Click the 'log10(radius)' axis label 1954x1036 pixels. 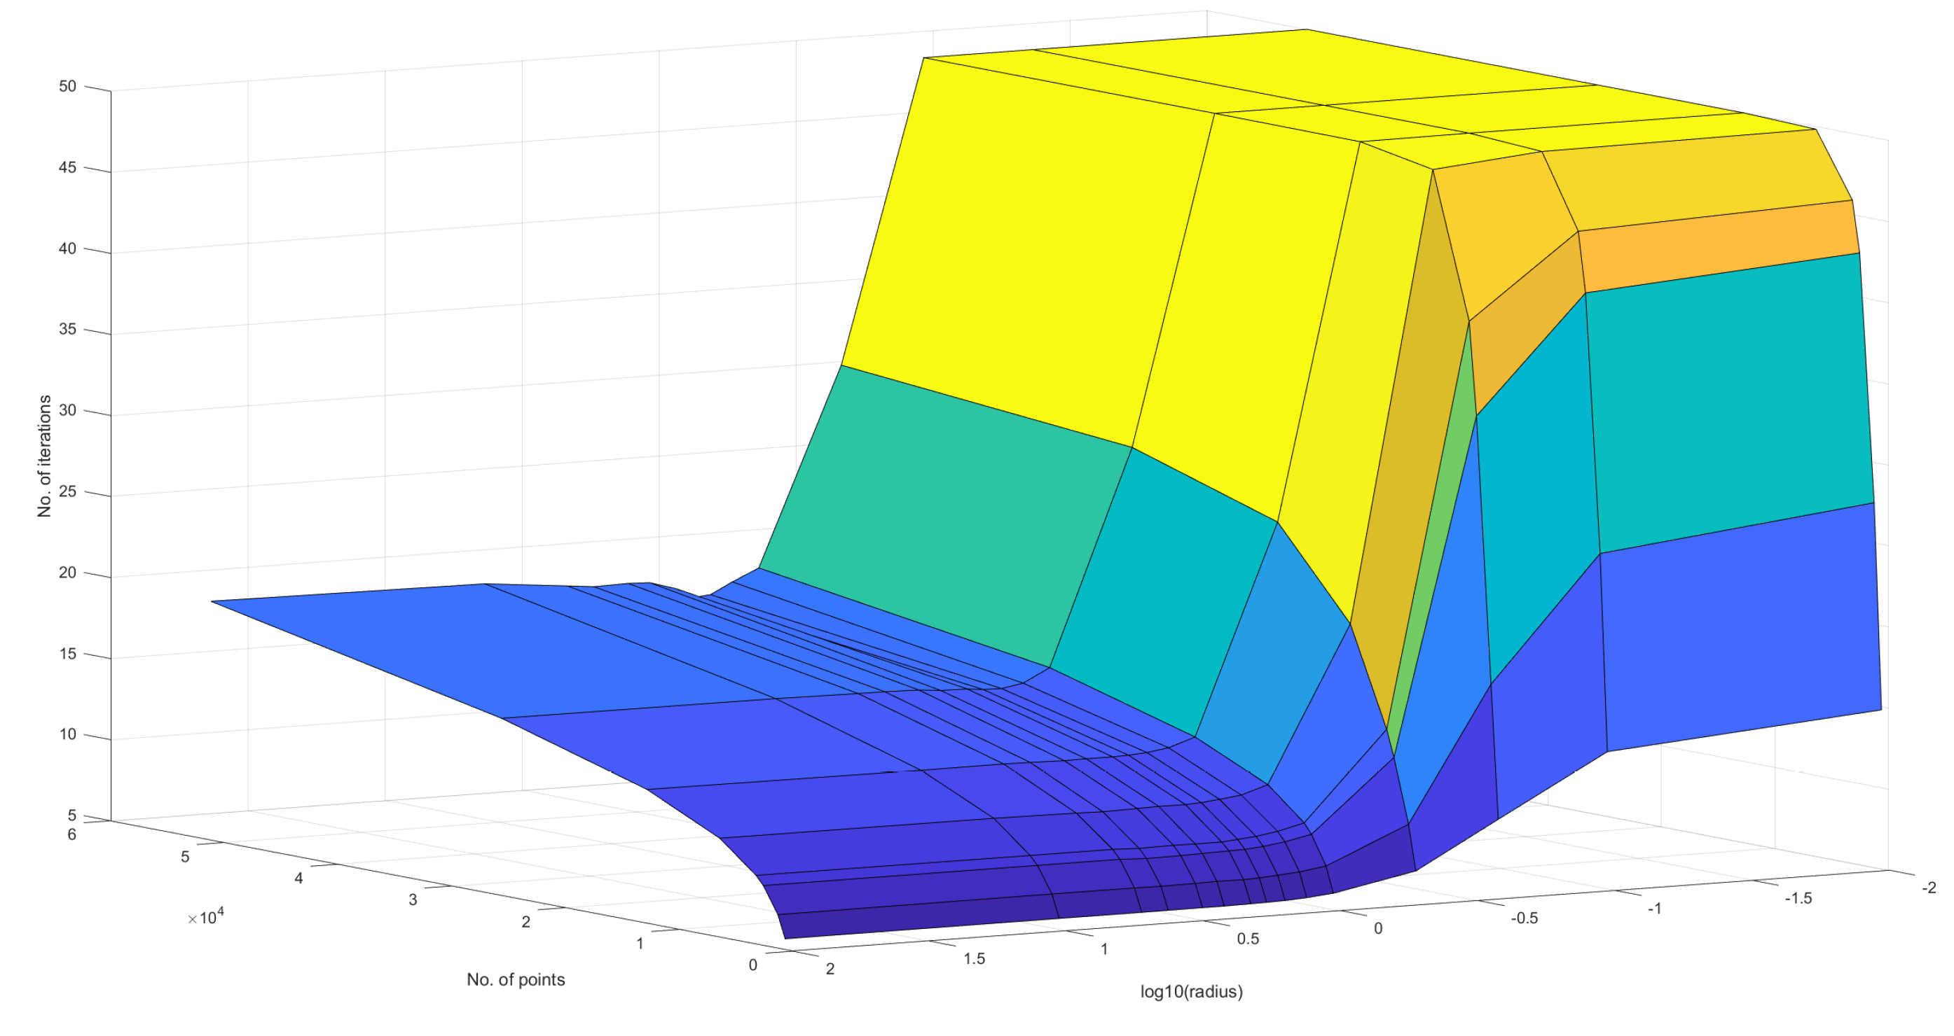1191,992
